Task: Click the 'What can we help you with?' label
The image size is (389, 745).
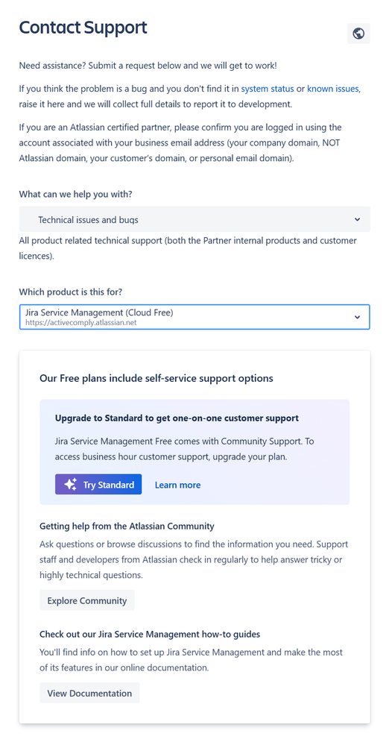Action: [75, 194]
